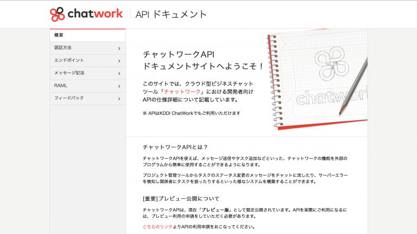Expand the chevron next to エンドポイント
The image size is (417, 234).
(119, 61)
